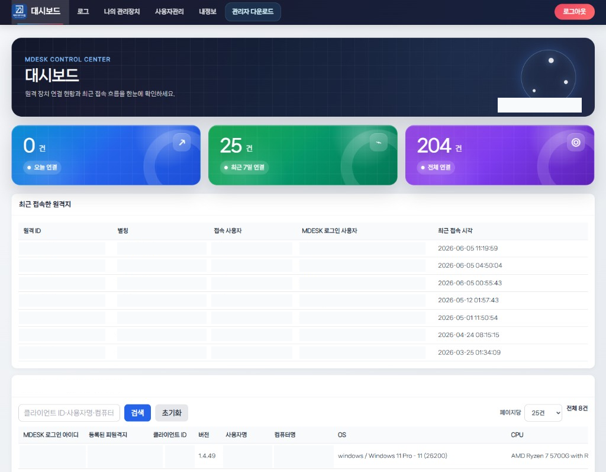Select row with time 2026-06-05 00:55:43
This screenshot has width=606, height=472.
(x=303, y=283)
